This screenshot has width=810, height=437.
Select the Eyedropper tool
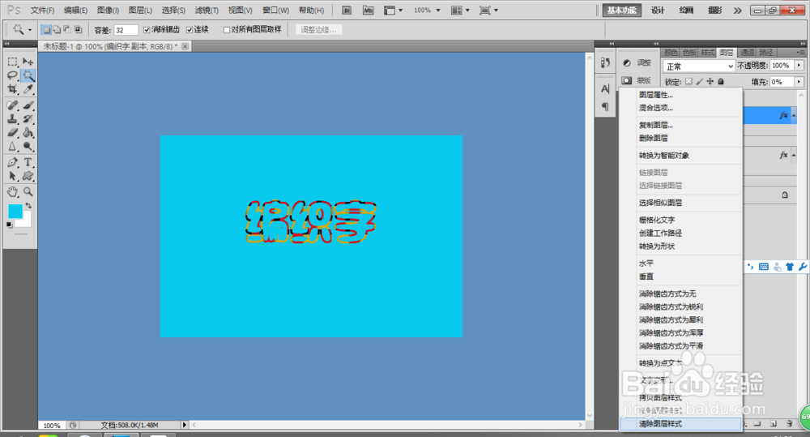tap(28, 89)
